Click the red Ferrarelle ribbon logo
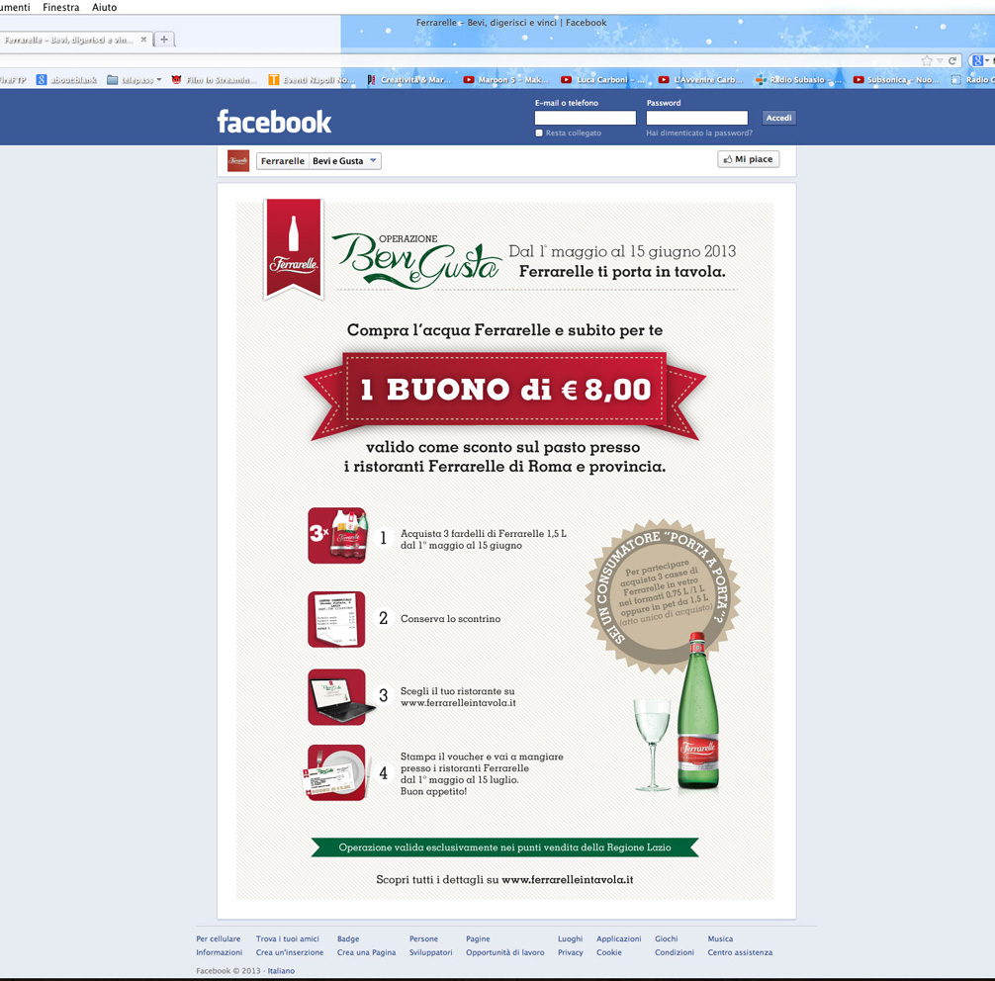Image resolution: width=995 pixels, height=981 pixels. (x=293, y=249)
